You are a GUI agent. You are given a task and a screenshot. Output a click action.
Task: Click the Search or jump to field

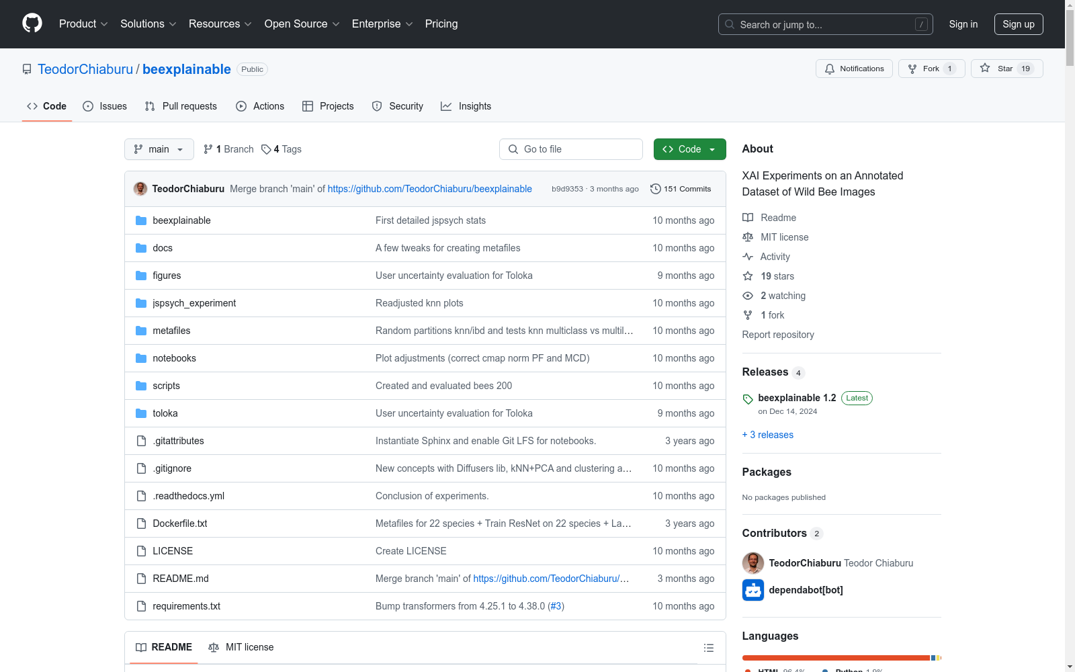point(826,24)
